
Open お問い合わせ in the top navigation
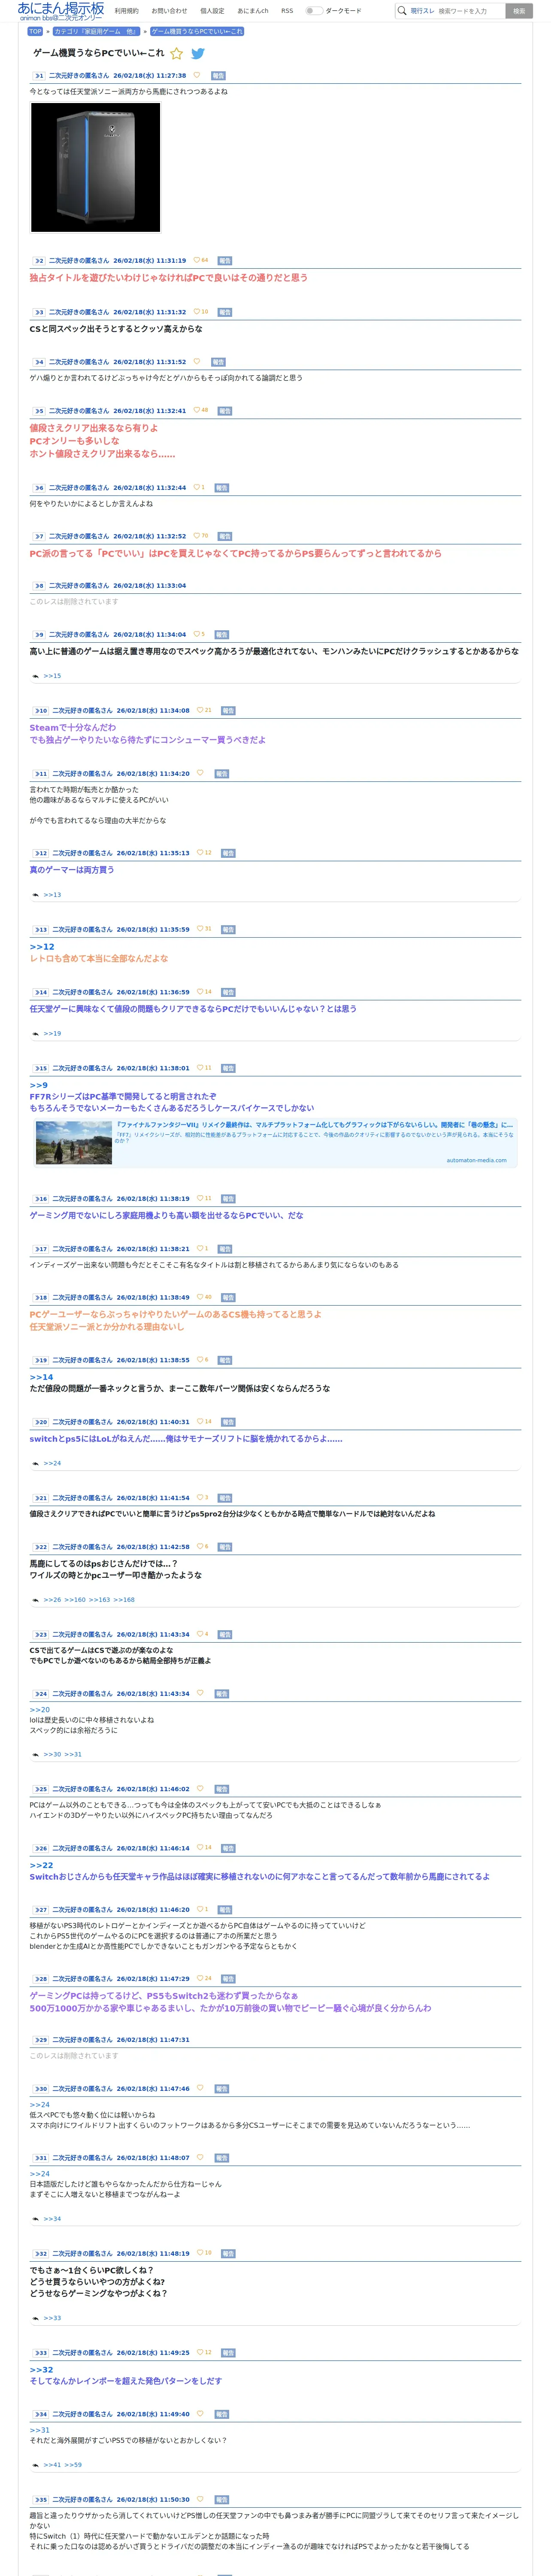point(169,11)
